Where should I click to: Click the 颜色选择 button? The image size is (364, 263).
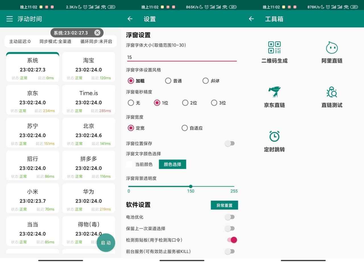tap(172, 164)
